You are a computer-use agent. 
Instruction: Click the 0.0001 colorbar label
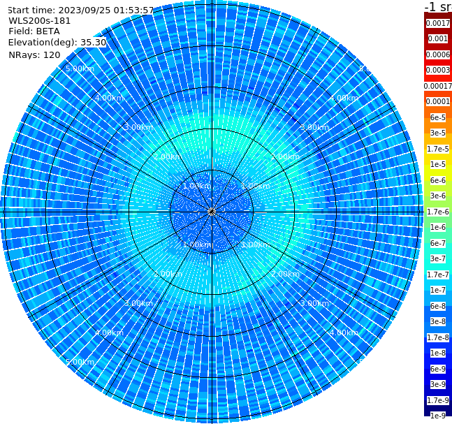(x=437, y=101)
